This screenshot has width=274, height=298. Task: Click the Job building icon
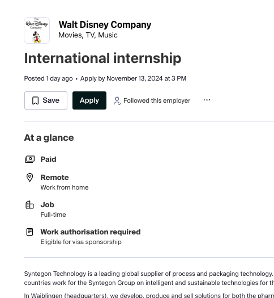[x=30, y=205]
